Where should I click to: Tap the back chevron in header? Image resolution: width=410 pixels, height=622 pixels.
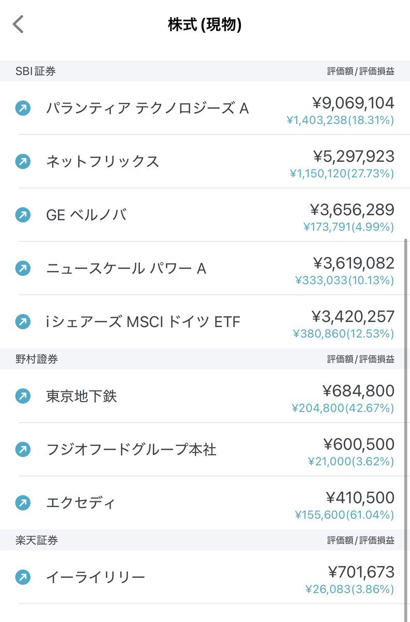point(18,24)
